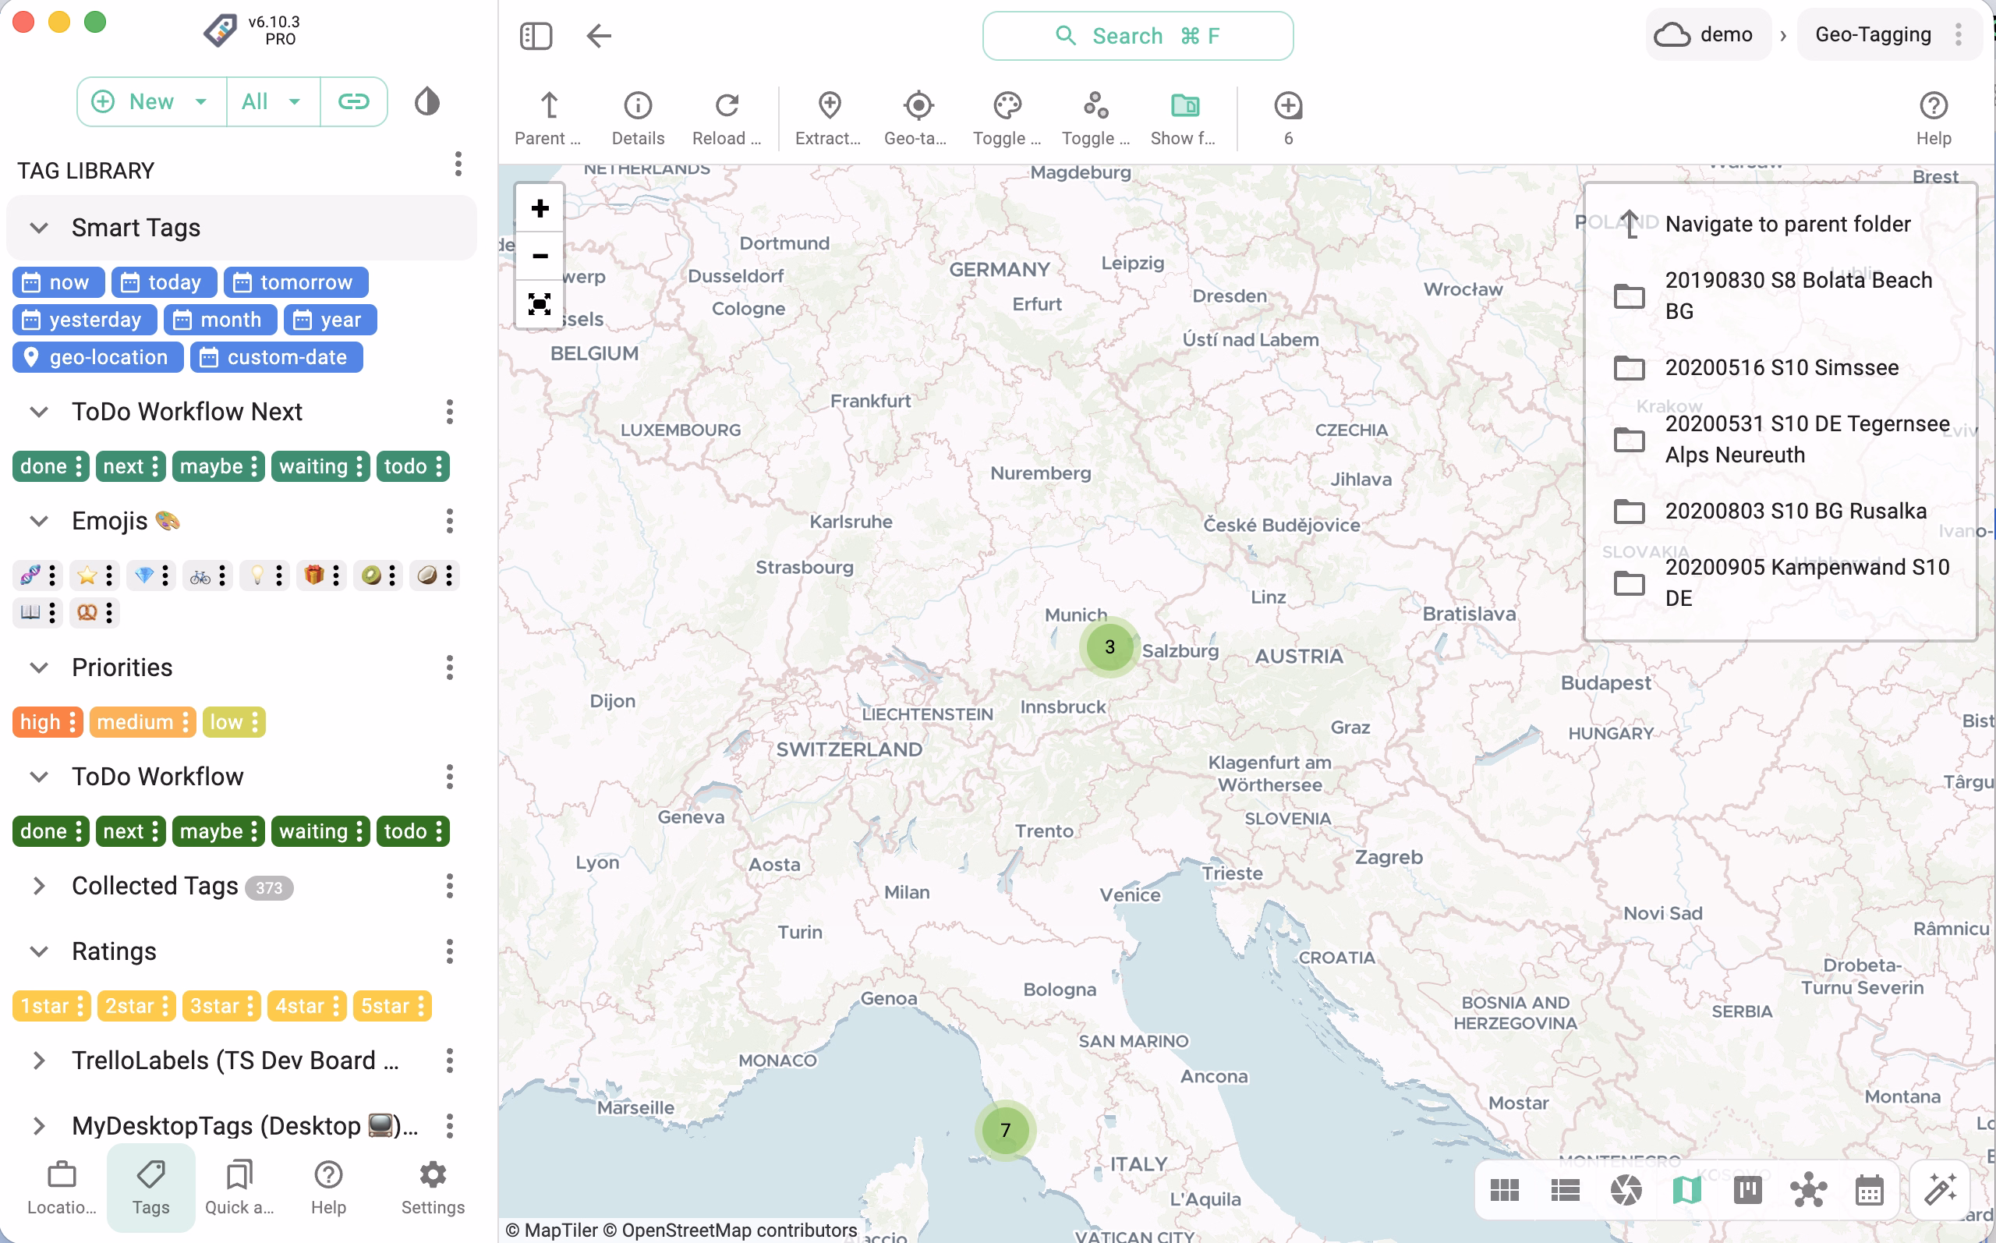Open folder 20200803 S10 BG Rusalka
This screenshot has width=1996, height=1243.
pyautogui.click(x=1779, y=512)
